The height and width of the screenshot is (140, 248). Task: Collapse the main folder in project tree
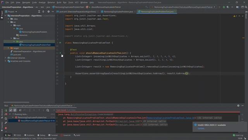[11, 25]
